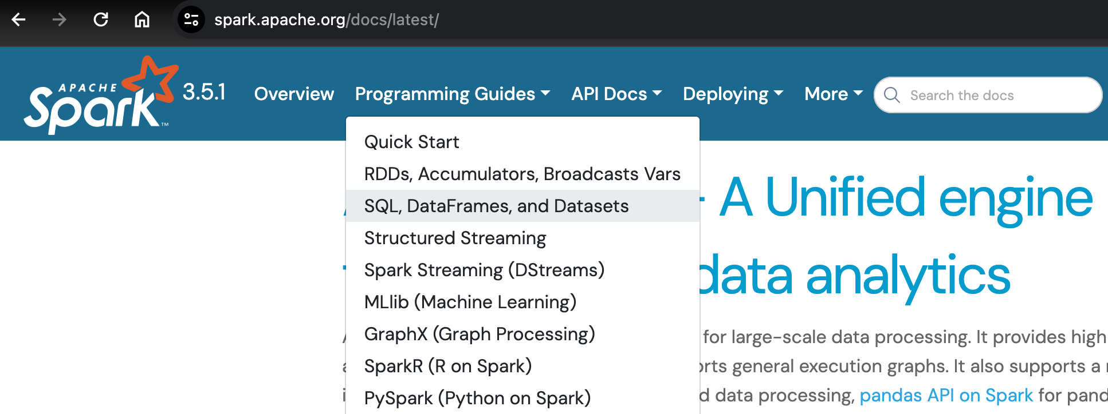
Task: Click the URL in the address bar
Action: [x=327, y=20]
